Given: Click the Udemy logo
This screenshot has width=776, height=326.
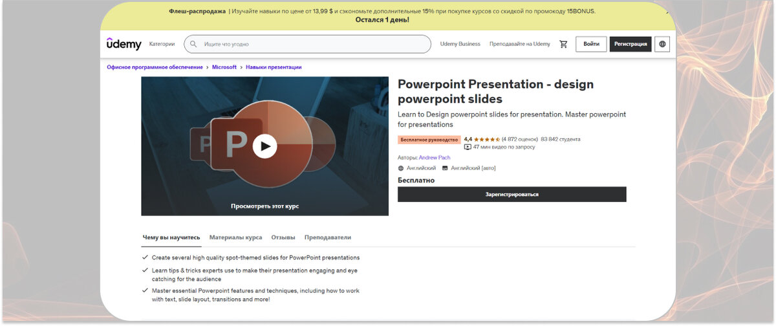Looking at the screenshot, I should [x=124, y=43].
